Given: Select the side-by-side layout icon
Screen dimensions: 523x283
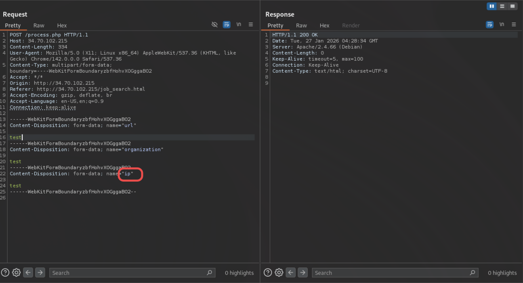Looking at the screenshot, I should tap(491, 6).
